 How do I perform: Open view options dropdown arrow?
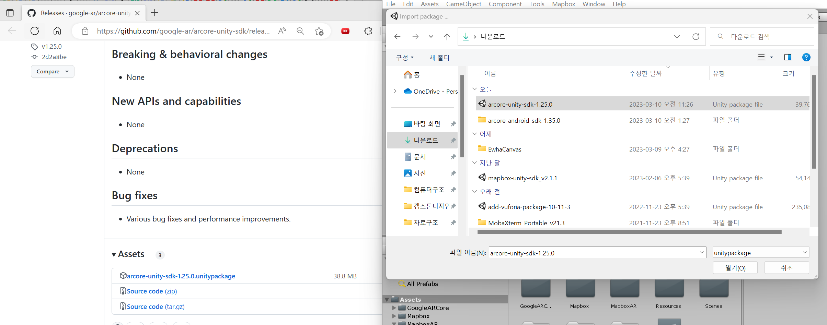coord(771,57)
